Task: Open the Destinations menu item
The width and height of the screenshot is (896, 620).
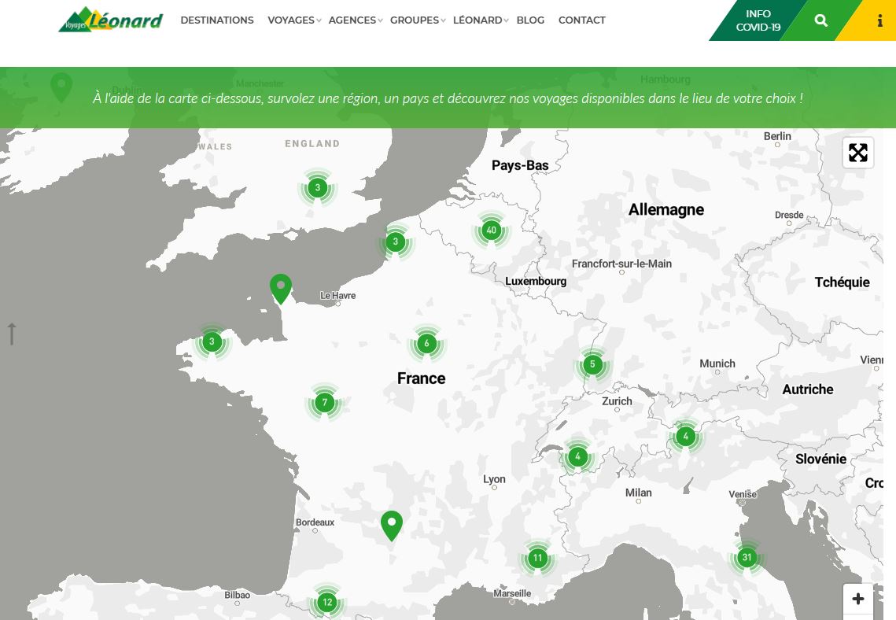Action: tap(217, 20)
